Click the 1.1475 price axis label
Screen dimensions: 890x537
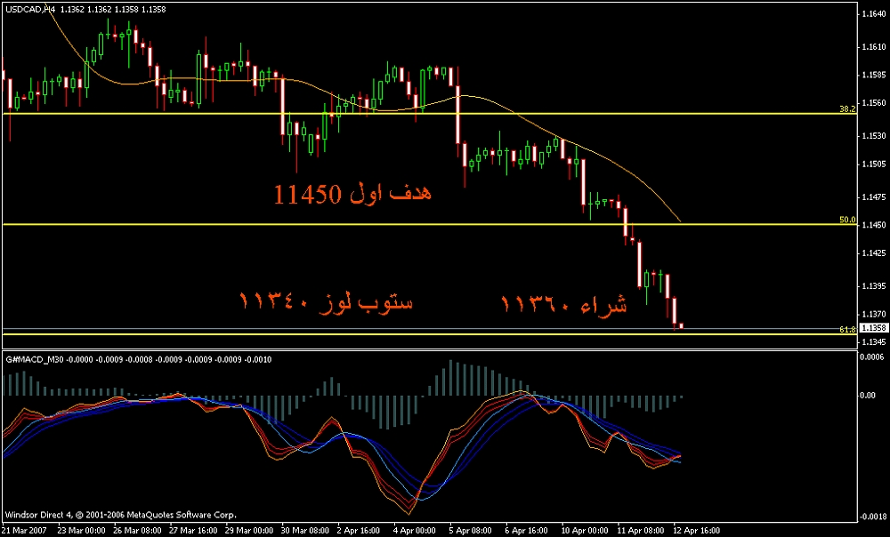[x=873, y=197]
